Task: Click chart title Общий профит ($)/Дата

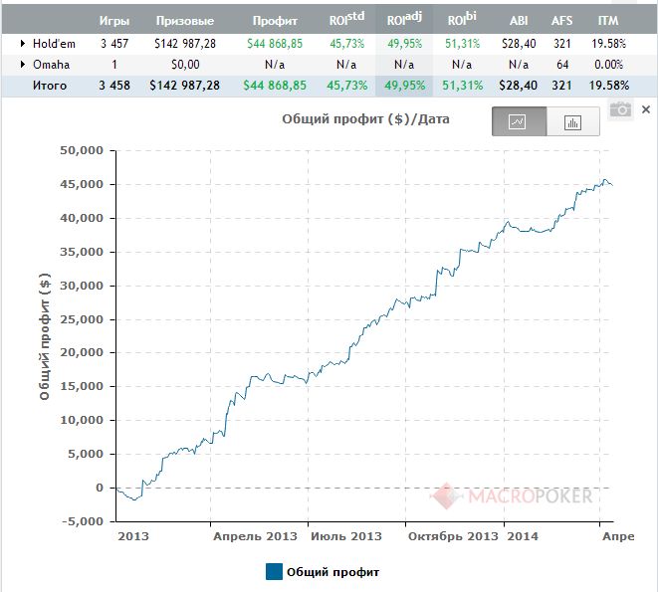Action: (x=365, y=119)
